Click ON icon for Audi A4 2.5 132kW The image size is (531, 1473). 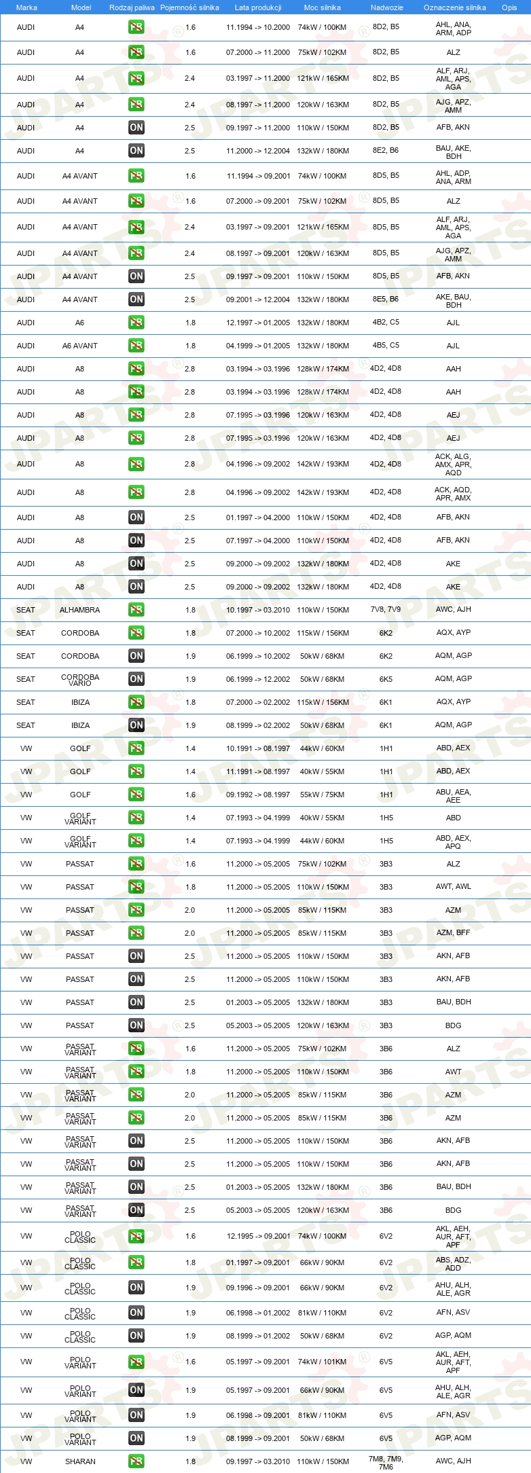136,151
